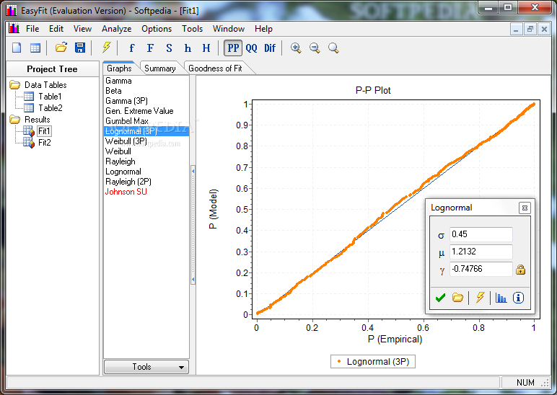This screenshot has height=395, width=557.
Task: Open a file with the folder toolbar icon
Action: tap(61, 48)
